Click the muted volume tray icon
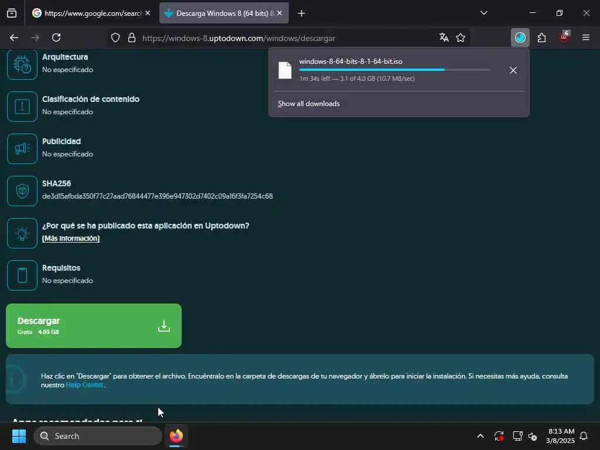 532,436
